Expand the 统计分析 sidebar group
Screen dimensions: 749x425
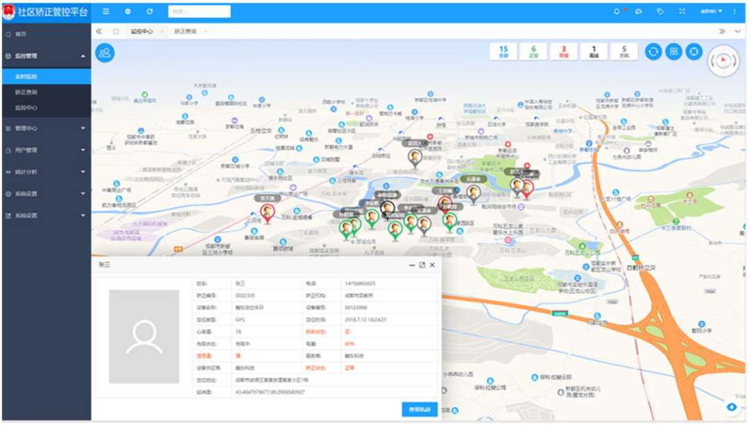[46, 172]
